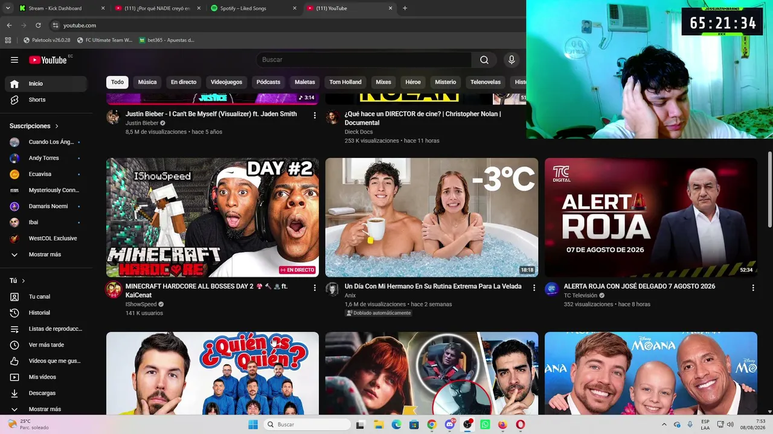Open Ver más tarde list
The image size is (773, 434).
[x=46, y=345]
